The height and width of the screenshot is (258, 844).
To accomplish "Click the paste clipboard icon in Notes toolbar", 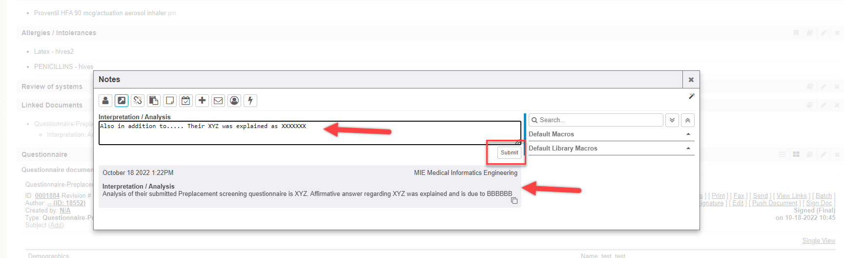I will [x=154, y=101].
